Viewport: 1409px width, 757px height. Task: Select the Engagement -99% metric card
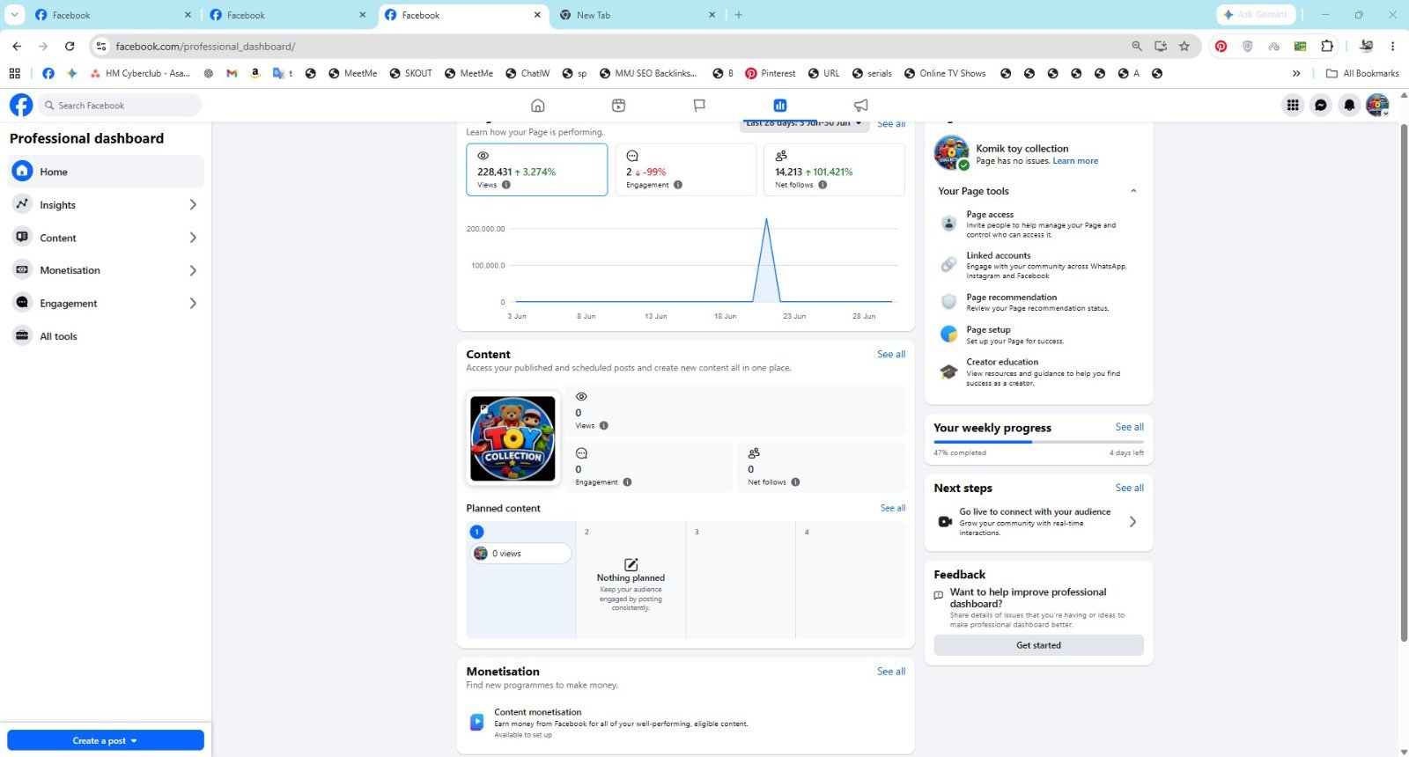click(686, 169)
